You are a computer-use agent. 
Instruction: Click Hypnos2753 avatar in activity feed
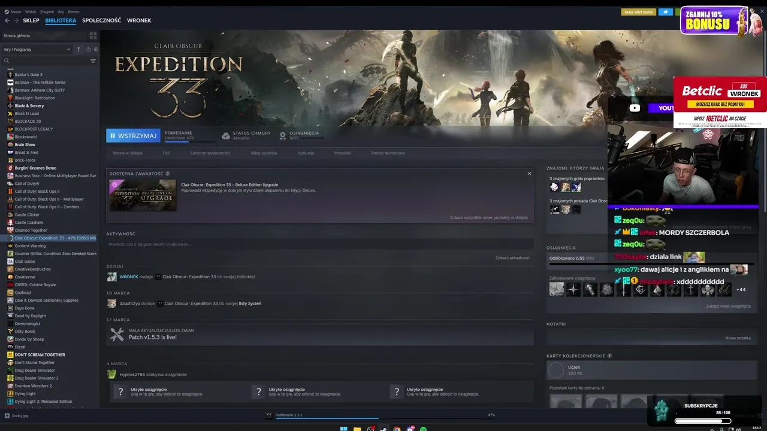pos(111,374)
